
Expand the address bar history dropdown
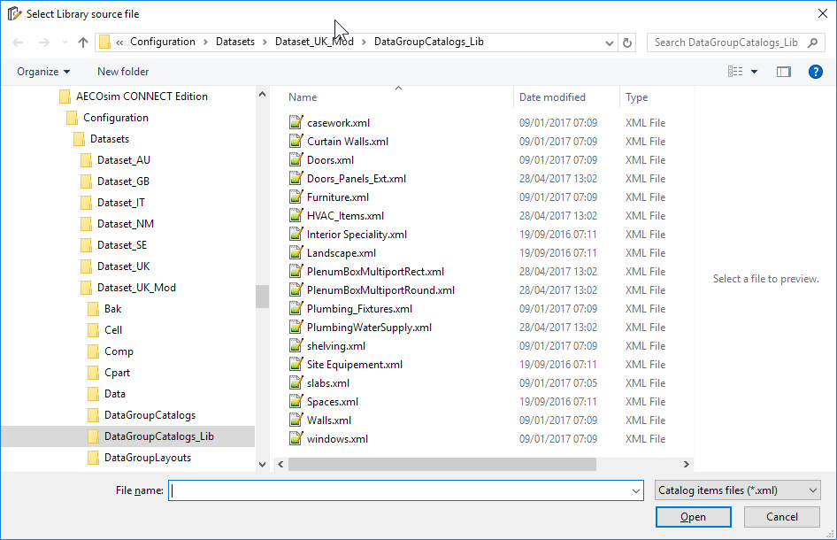[609, 42]
